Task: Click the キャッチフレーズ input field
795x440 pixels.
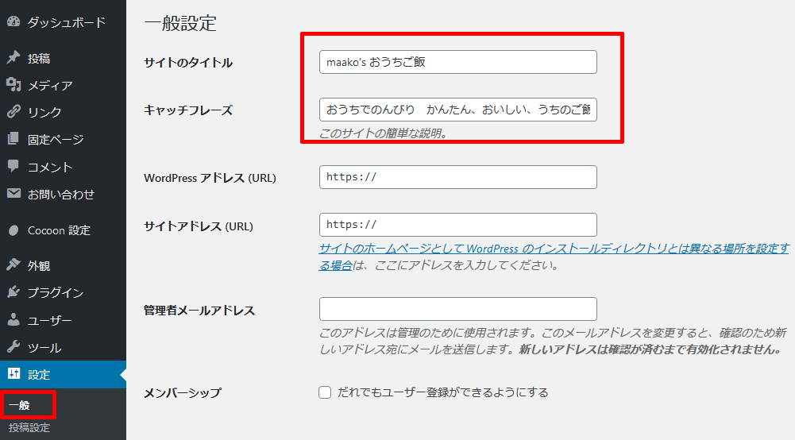Action: tap(457, 110)
